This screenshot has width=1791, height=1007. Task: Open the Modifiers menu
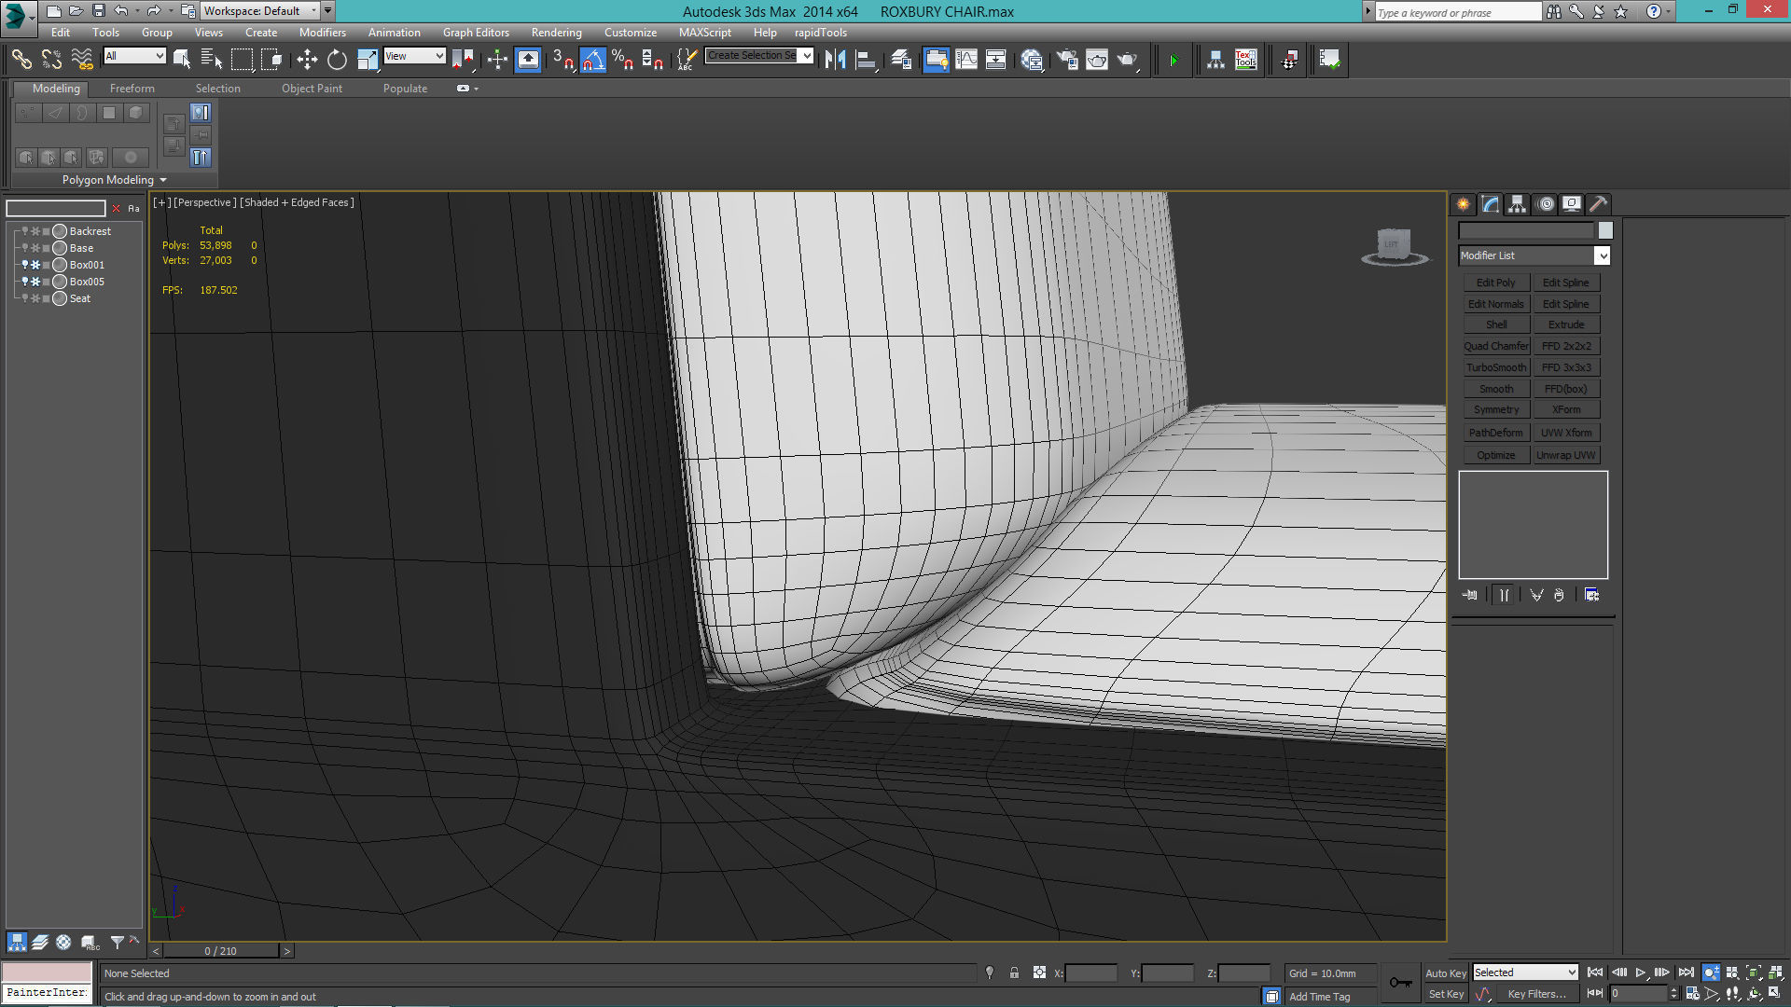[x=322, y=33]
